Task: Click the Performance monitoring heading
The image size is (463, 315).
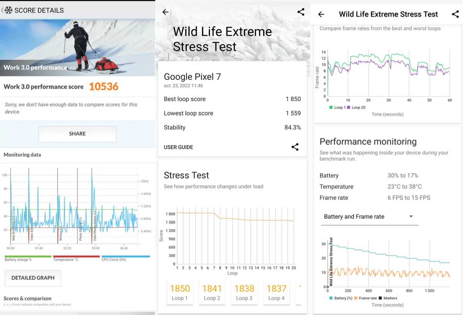Action: point(368,142)
